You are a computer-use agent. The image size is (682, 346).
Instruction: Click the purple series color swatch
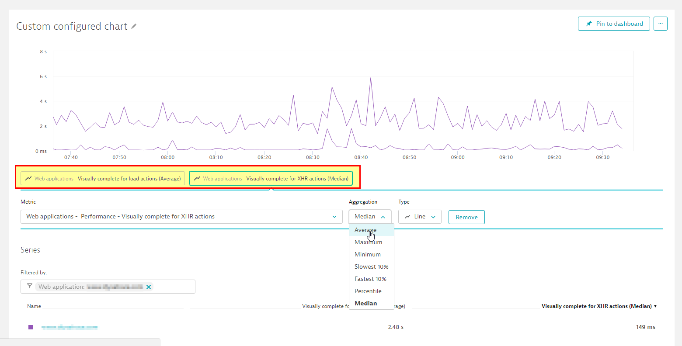coord(31,327)
